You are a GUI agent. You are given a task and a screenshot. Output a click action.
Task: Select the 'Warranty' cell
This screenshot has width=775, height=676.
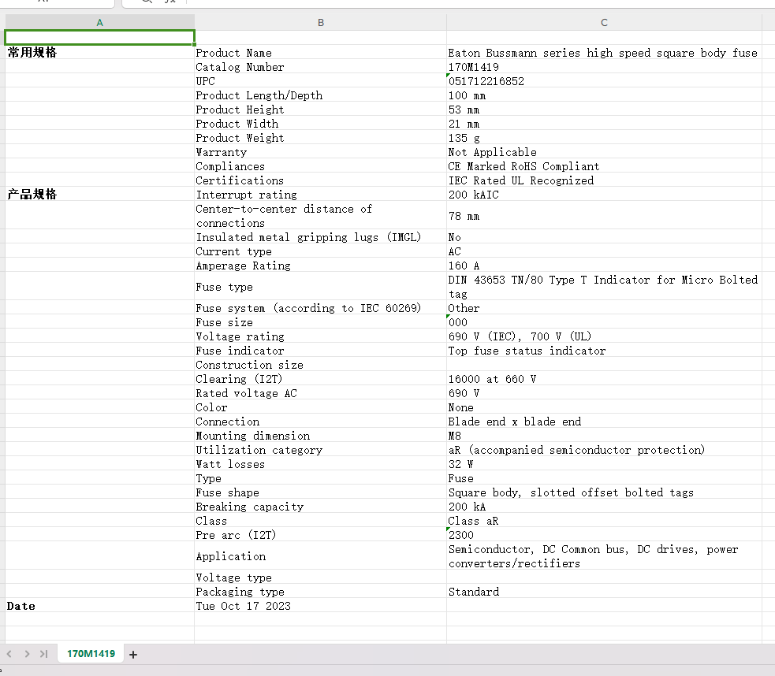point(320,151)
